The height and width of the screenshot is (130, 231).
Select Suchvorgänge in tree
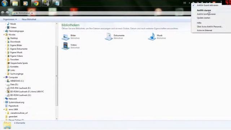[x=17, y=74]
